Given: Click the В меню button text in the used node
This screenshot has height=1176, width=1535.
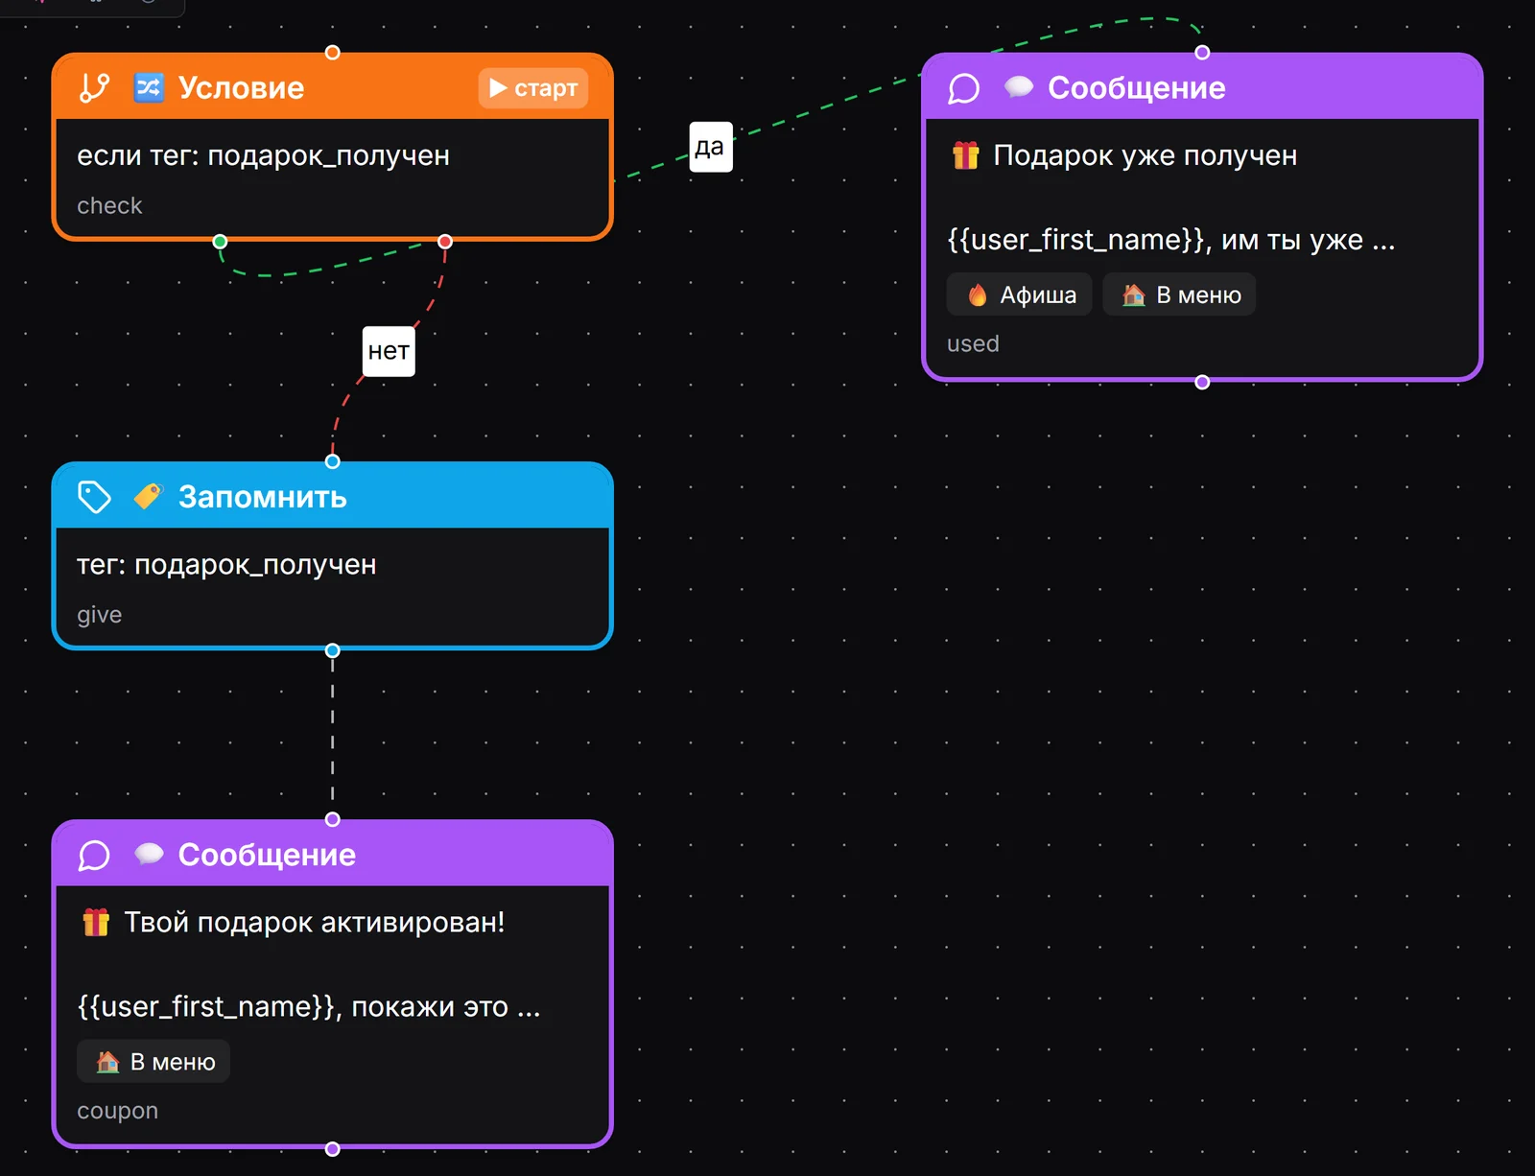Looking at the screenshot, I should pos(1198,294).
